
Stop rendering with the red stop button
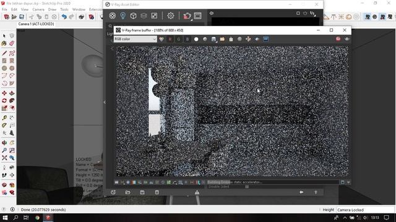[x=338, y=39]
